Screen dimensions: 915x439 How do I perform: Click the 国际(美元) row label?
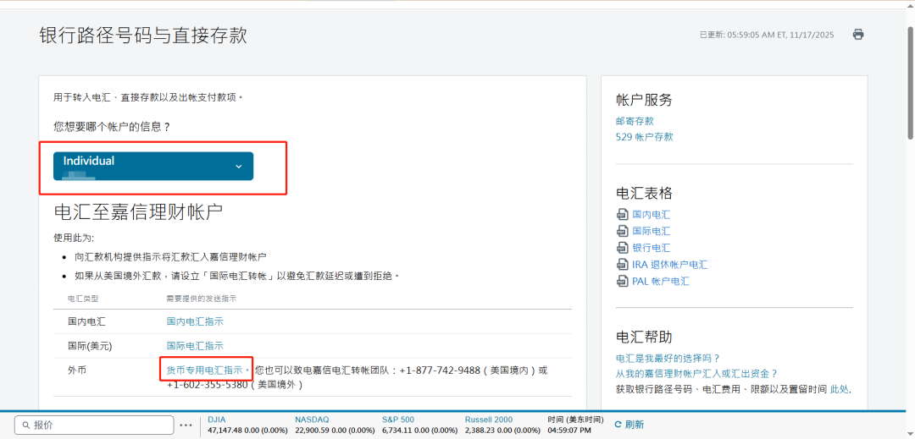click(89, 346)
